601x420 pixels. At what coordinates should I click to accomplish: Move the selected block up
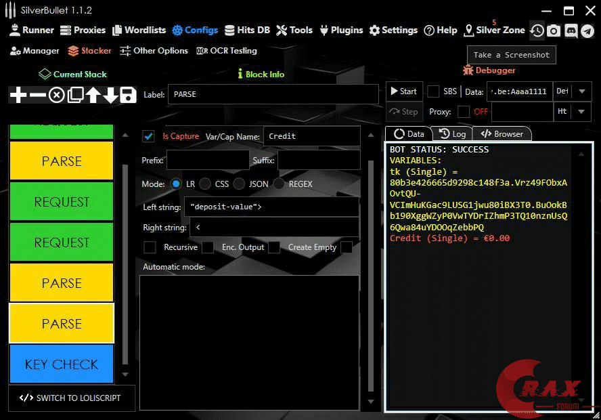[93, 95]
